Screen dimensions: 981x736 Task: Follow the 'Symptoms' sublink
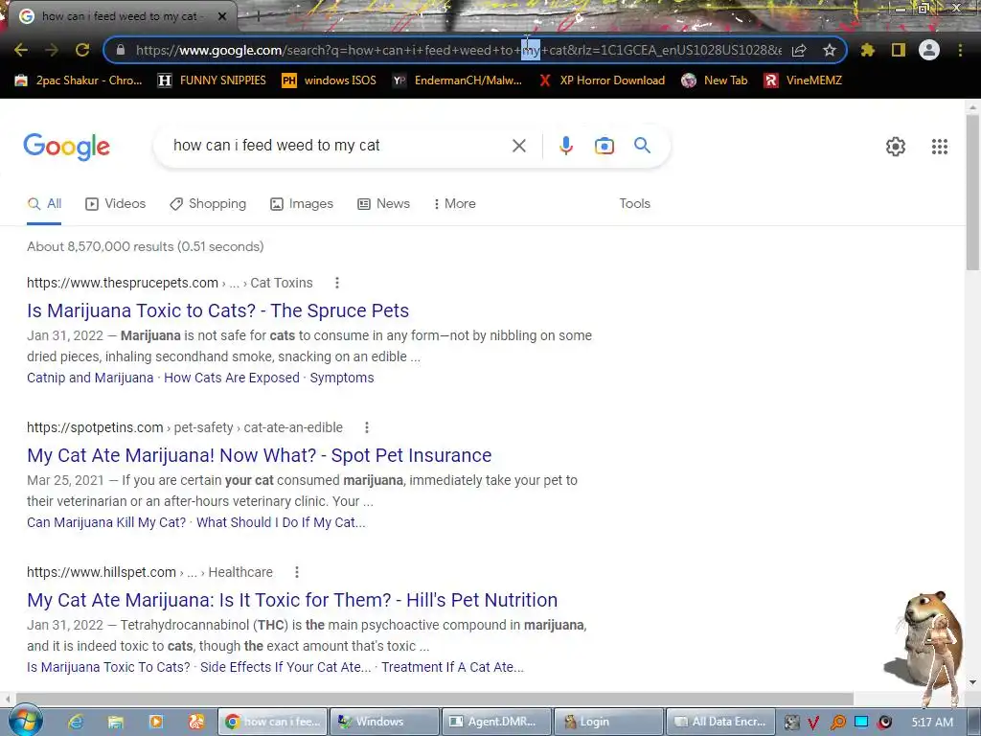[342, 378]
